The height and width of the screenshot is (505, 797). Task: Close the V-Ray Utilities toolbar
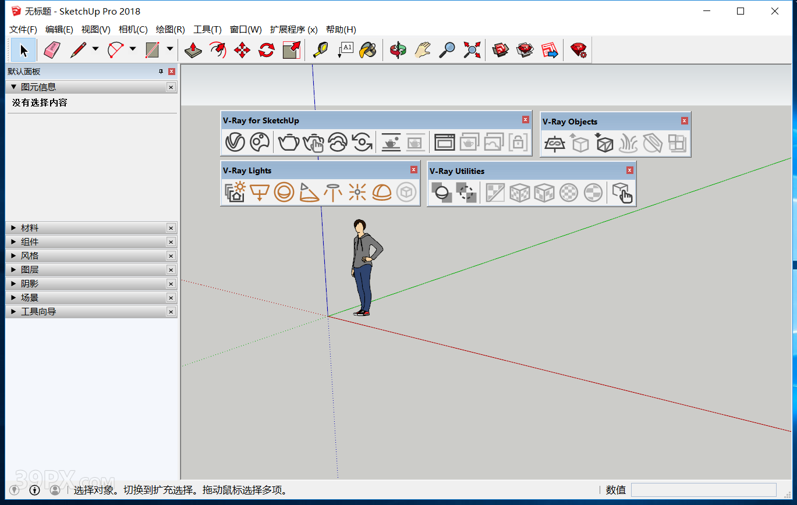(x=630, y=170)
